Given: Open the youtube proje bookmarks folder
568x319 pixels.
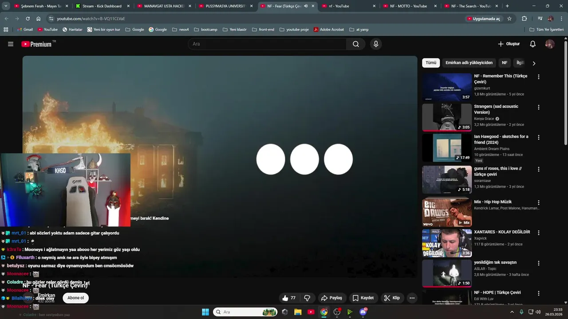Looking at the screenshot, I should (x=294, y=29).
